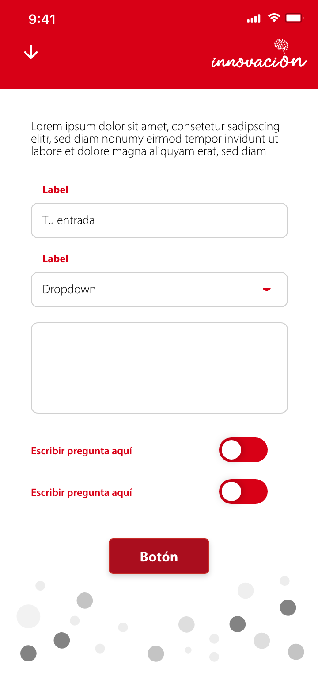Tap the second 'Escribir pregunta aquí' question text
318x673 pixels.
(x=82, y=493)
